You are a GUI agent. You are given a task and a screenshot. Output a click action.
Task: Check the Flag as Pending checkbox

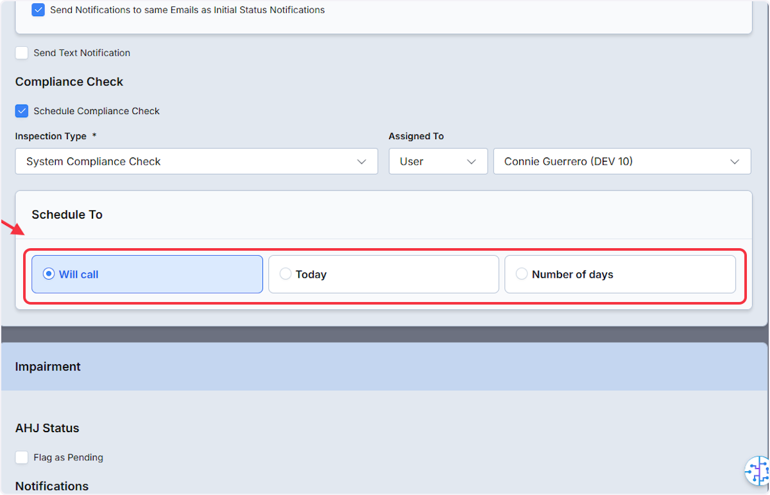tap(22, 457)
